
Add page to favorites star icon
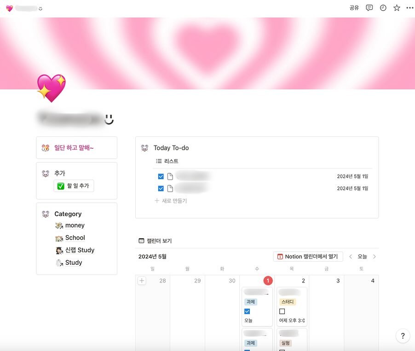397,8
